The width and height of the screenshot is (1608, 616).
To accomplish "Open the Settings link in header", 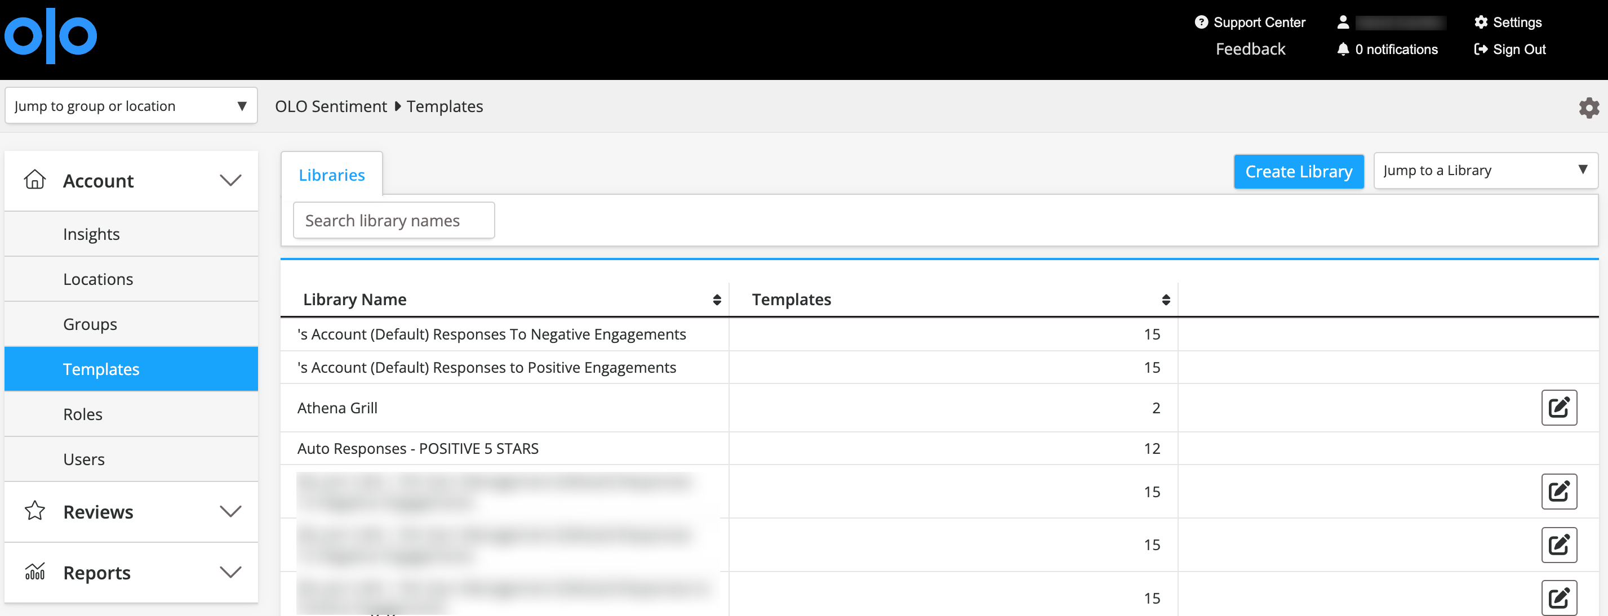I will (1517, 23).
